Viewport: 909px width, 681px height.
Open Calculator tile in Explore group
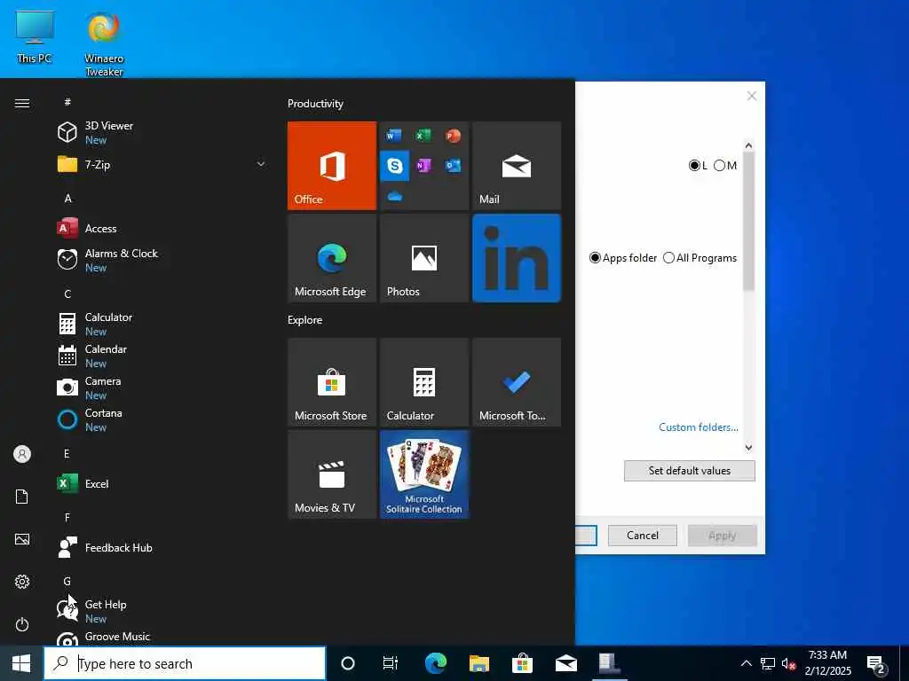(x=424, y=382)
